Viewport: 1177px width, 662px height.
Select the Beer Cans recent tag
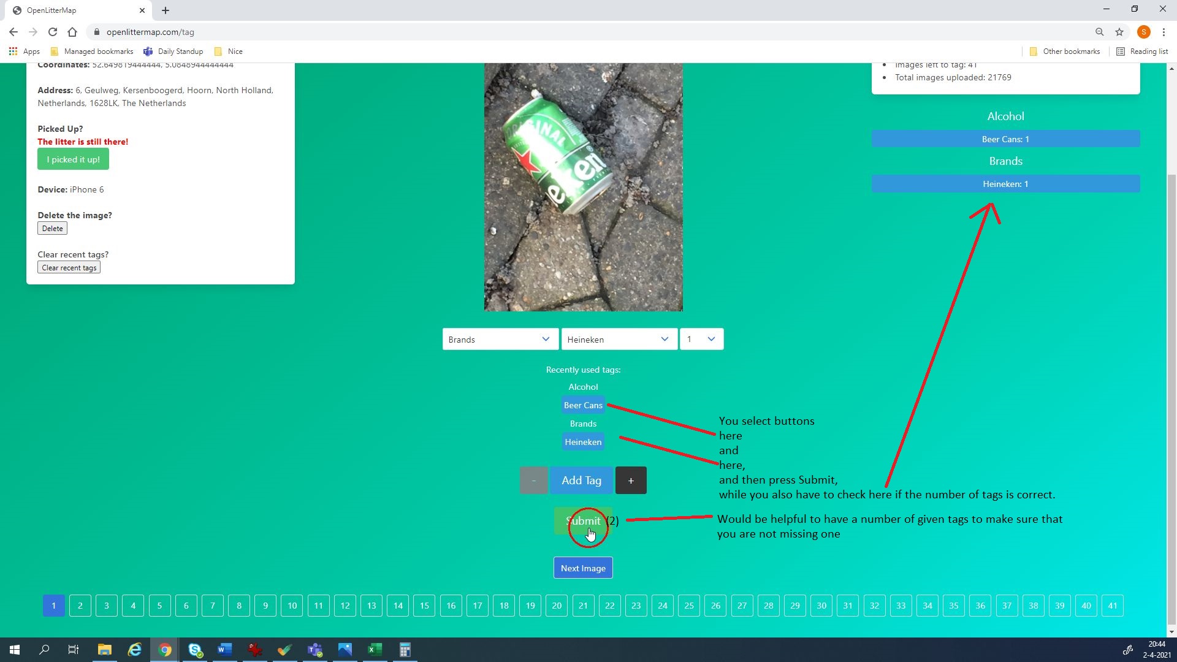tap(582, 405)
